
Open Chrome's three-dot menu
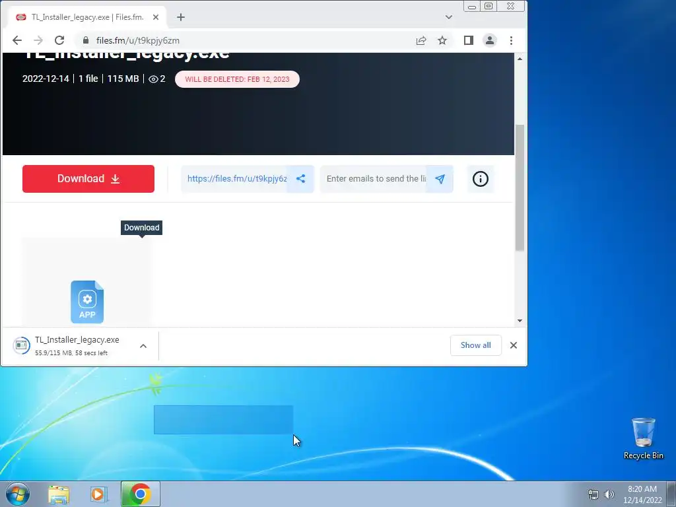pos(512,40)
